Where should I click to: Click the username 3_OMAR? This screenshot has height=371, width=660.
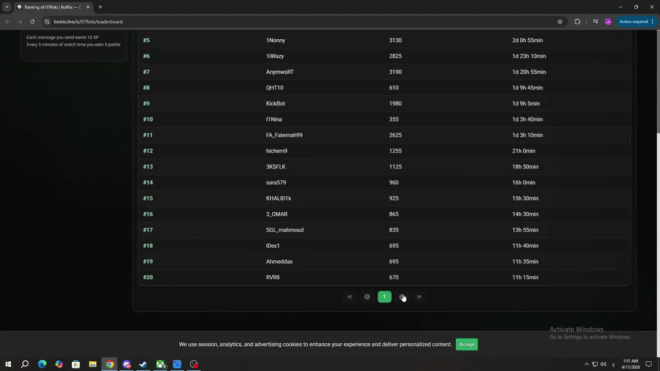pyautogui.click(x=277, y=214)
